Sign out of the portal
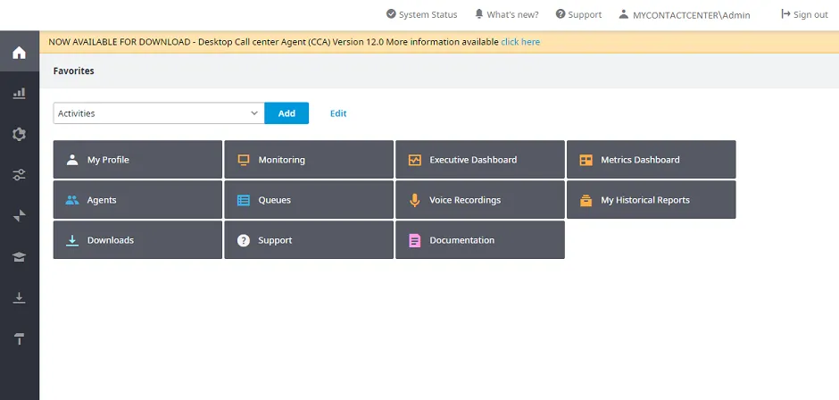This screenshot has height=400, width=839. click(804, 14)
